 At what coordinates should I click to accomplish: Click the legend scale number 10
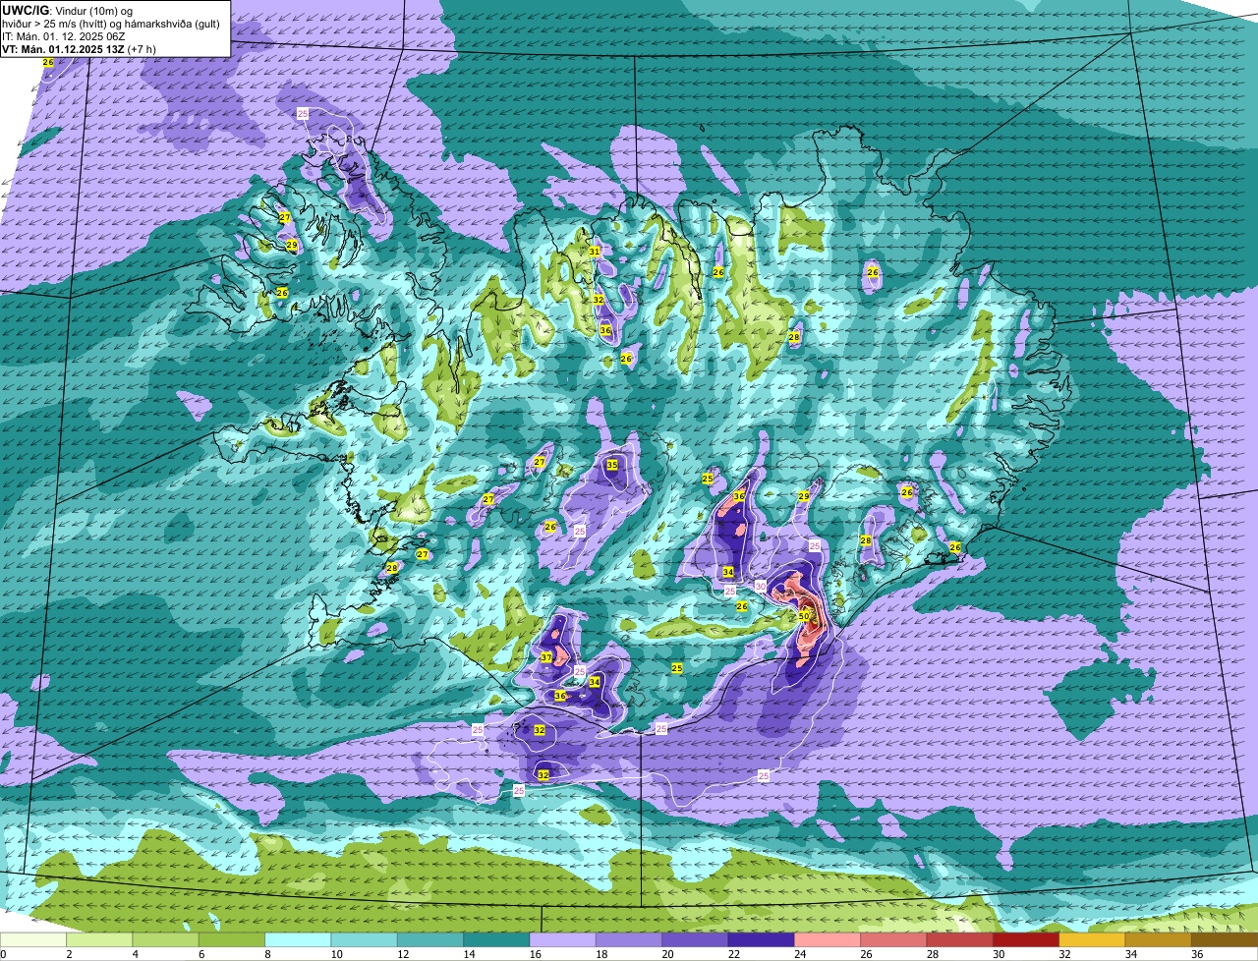(336, 954)
